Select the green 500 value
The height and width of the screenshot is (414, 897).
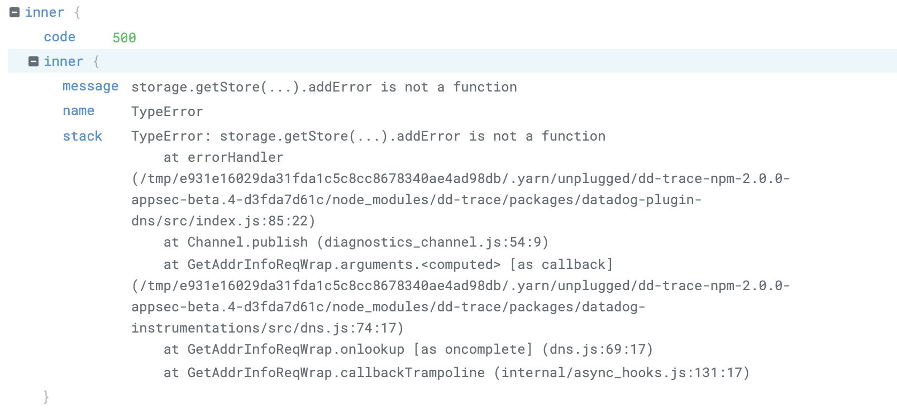point(124,38)
